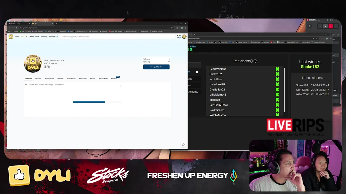
Task: Filter collection by Fair Drops
Action: pyautogui.click(x=49, y=85)
